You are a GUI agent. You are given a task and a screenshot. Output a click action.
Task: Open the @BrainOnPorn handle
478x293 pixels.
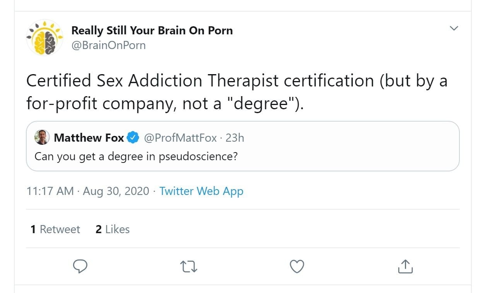pos(109,45)
